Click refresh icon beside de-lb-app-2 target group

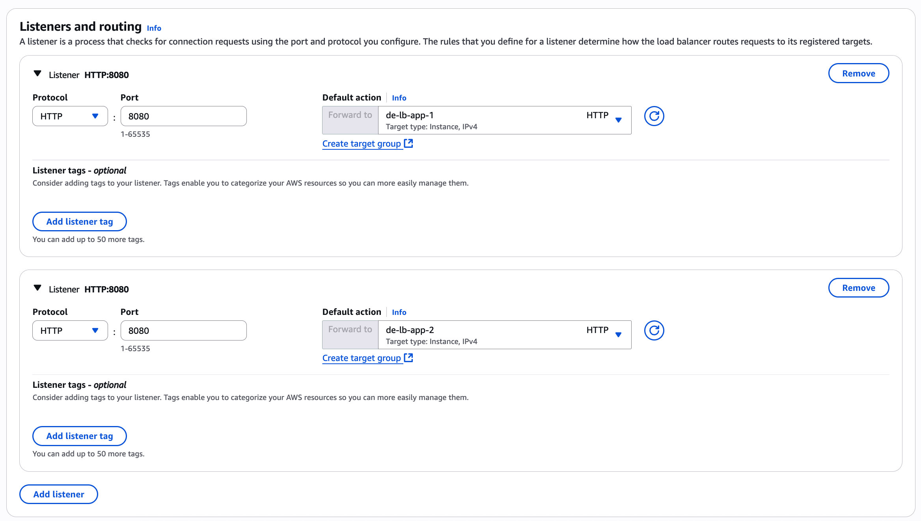click(654, 331)
